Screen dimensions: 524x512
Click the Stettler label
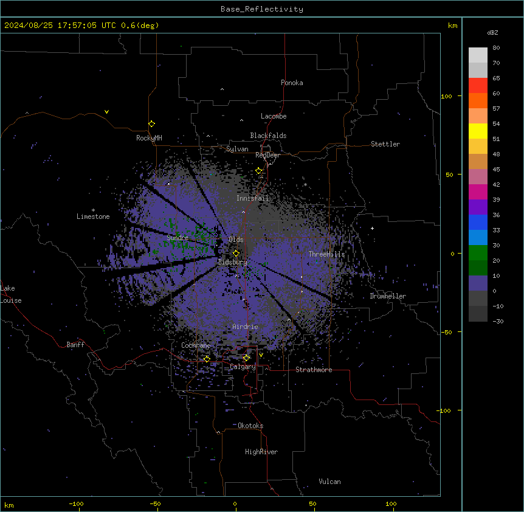point(385,144)
